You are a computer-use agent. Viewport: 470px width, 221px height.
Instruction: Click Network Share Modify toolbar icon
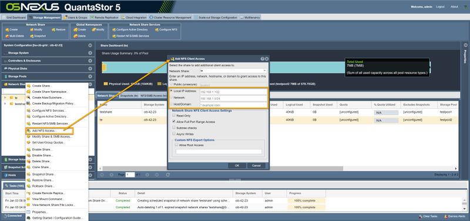click(x=32, y=30)
